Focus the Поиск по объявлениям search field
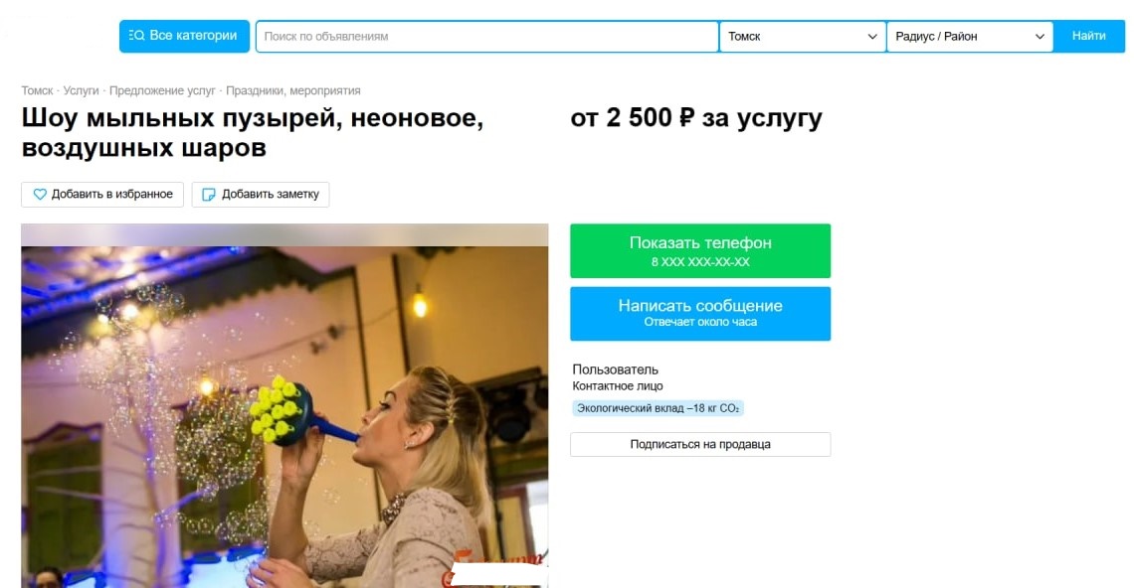 (486, 36)
